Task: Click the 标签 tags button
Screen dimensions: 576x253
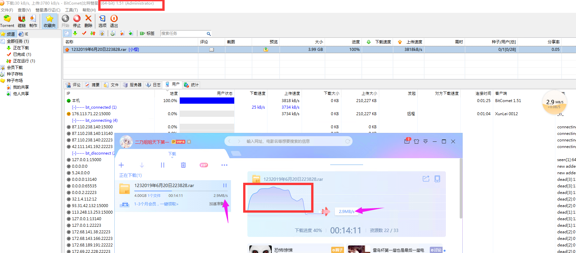Action: pos(147,33)
